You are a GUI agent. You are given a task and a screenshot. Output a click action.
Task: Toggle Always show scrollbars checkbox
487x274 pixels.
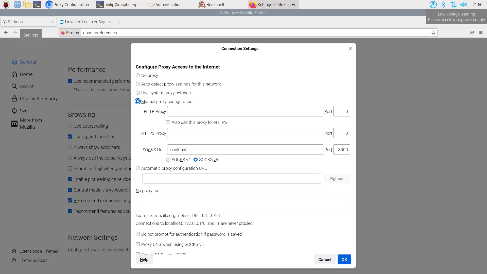click(x=70, y=147)
